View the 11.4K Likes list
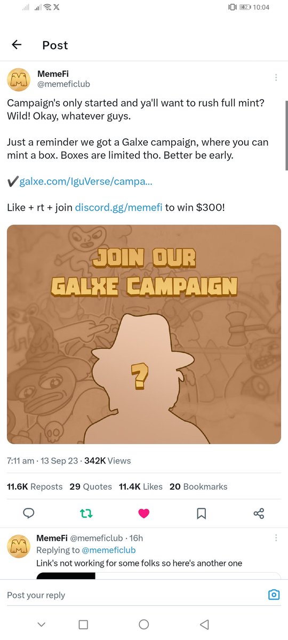The height and width of the screenshot is (640, 288). click(141, 486)
